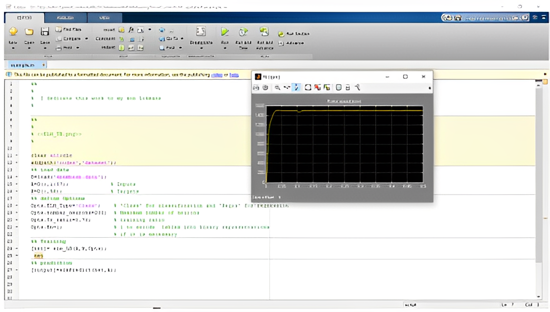Toggle breakpoint dash on line 11
Screen dimensions: 550x312
pos(16,155)
